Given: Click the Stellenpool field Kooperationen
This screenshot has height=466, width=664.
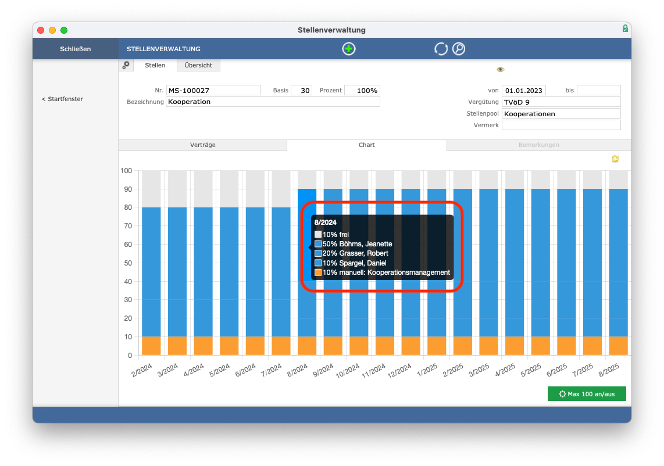Looking at the screenshot, I should [561, 113].
